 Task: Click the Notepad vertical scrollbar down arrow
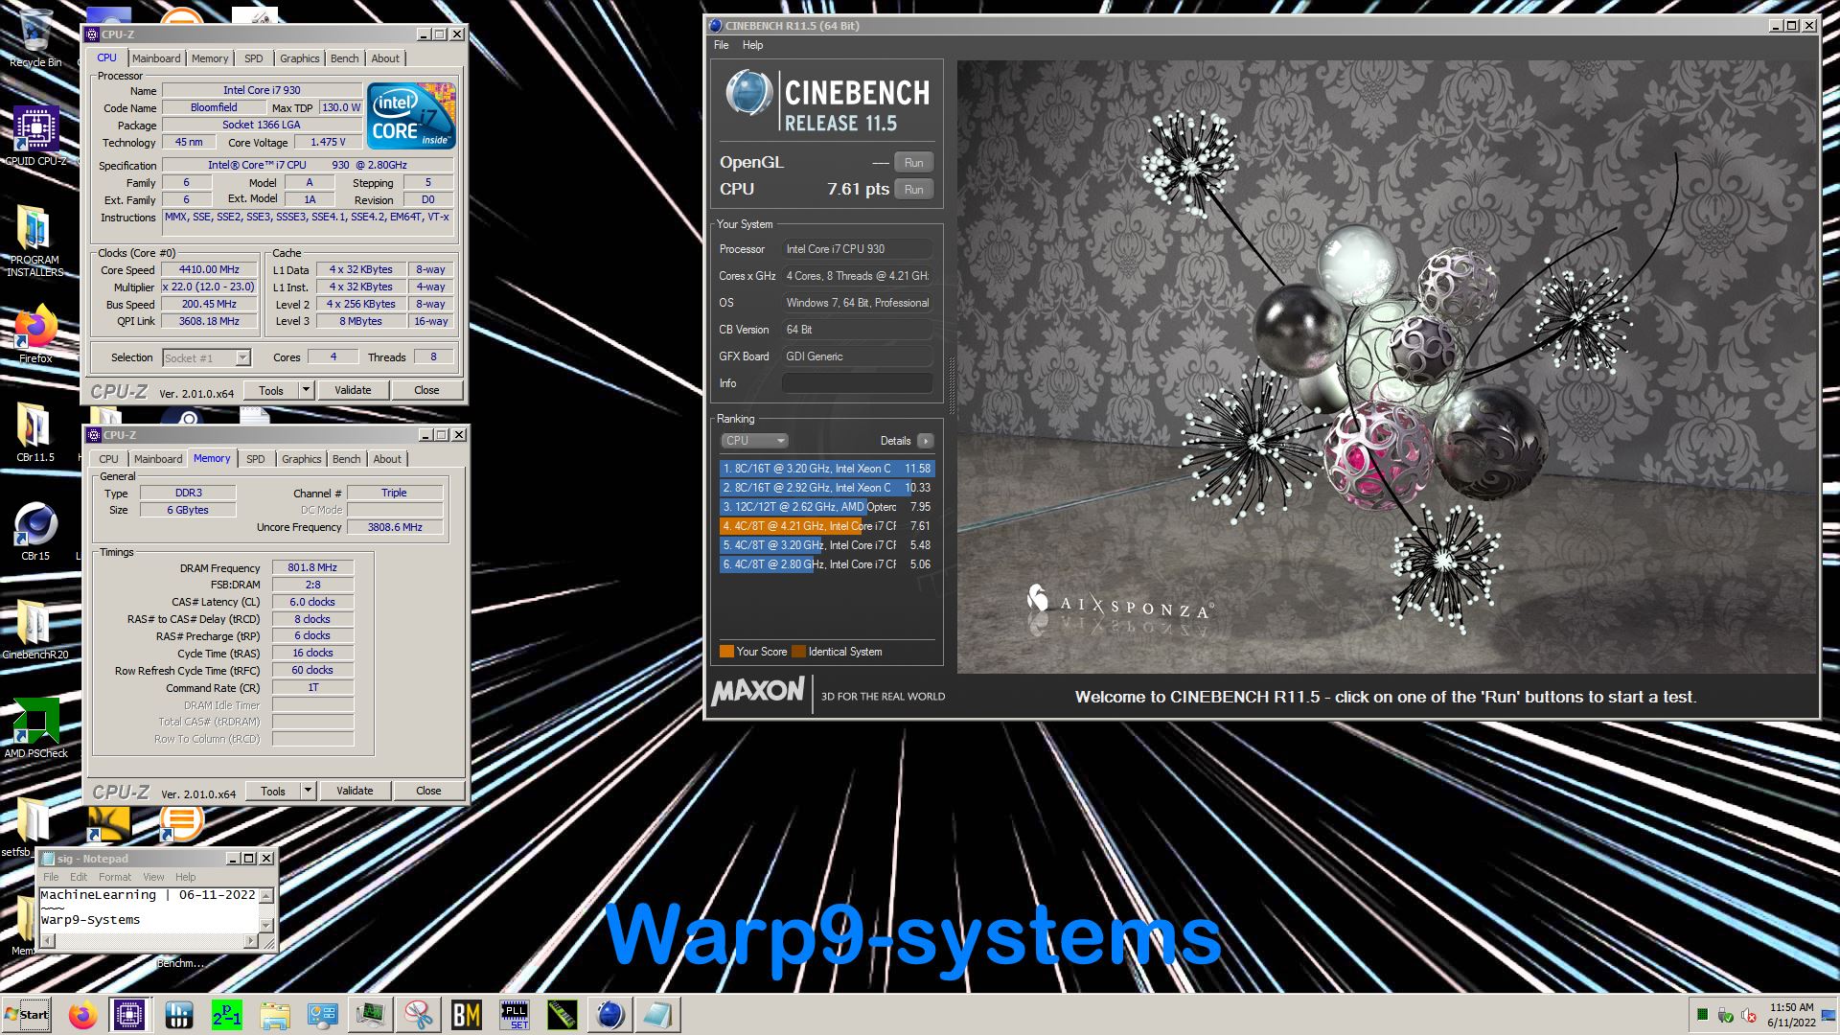pyautogui.click(x=266, y=925)
